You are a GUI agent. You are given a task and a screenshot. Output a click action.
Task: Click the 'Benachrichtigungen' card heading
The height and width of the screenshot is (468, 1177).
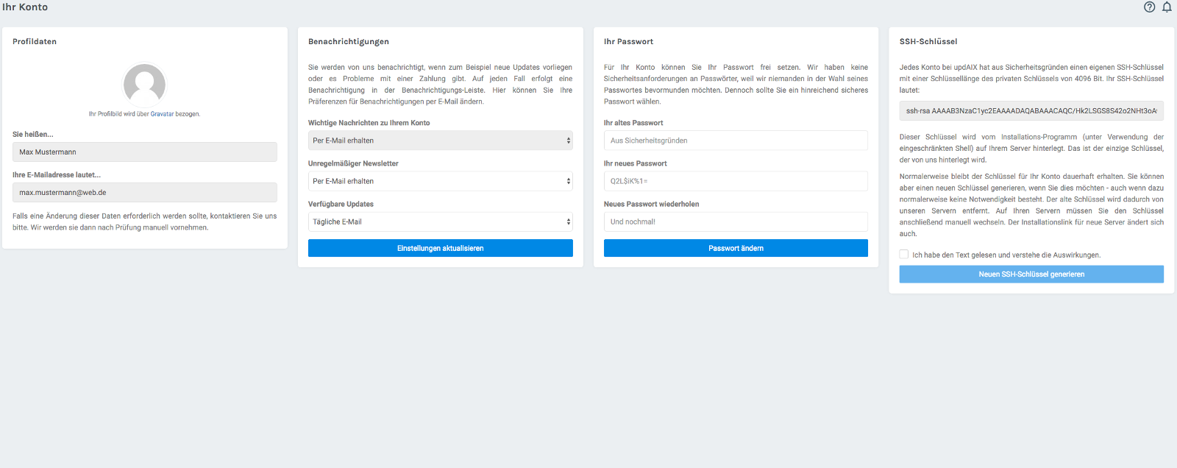[x=349, y=42]
